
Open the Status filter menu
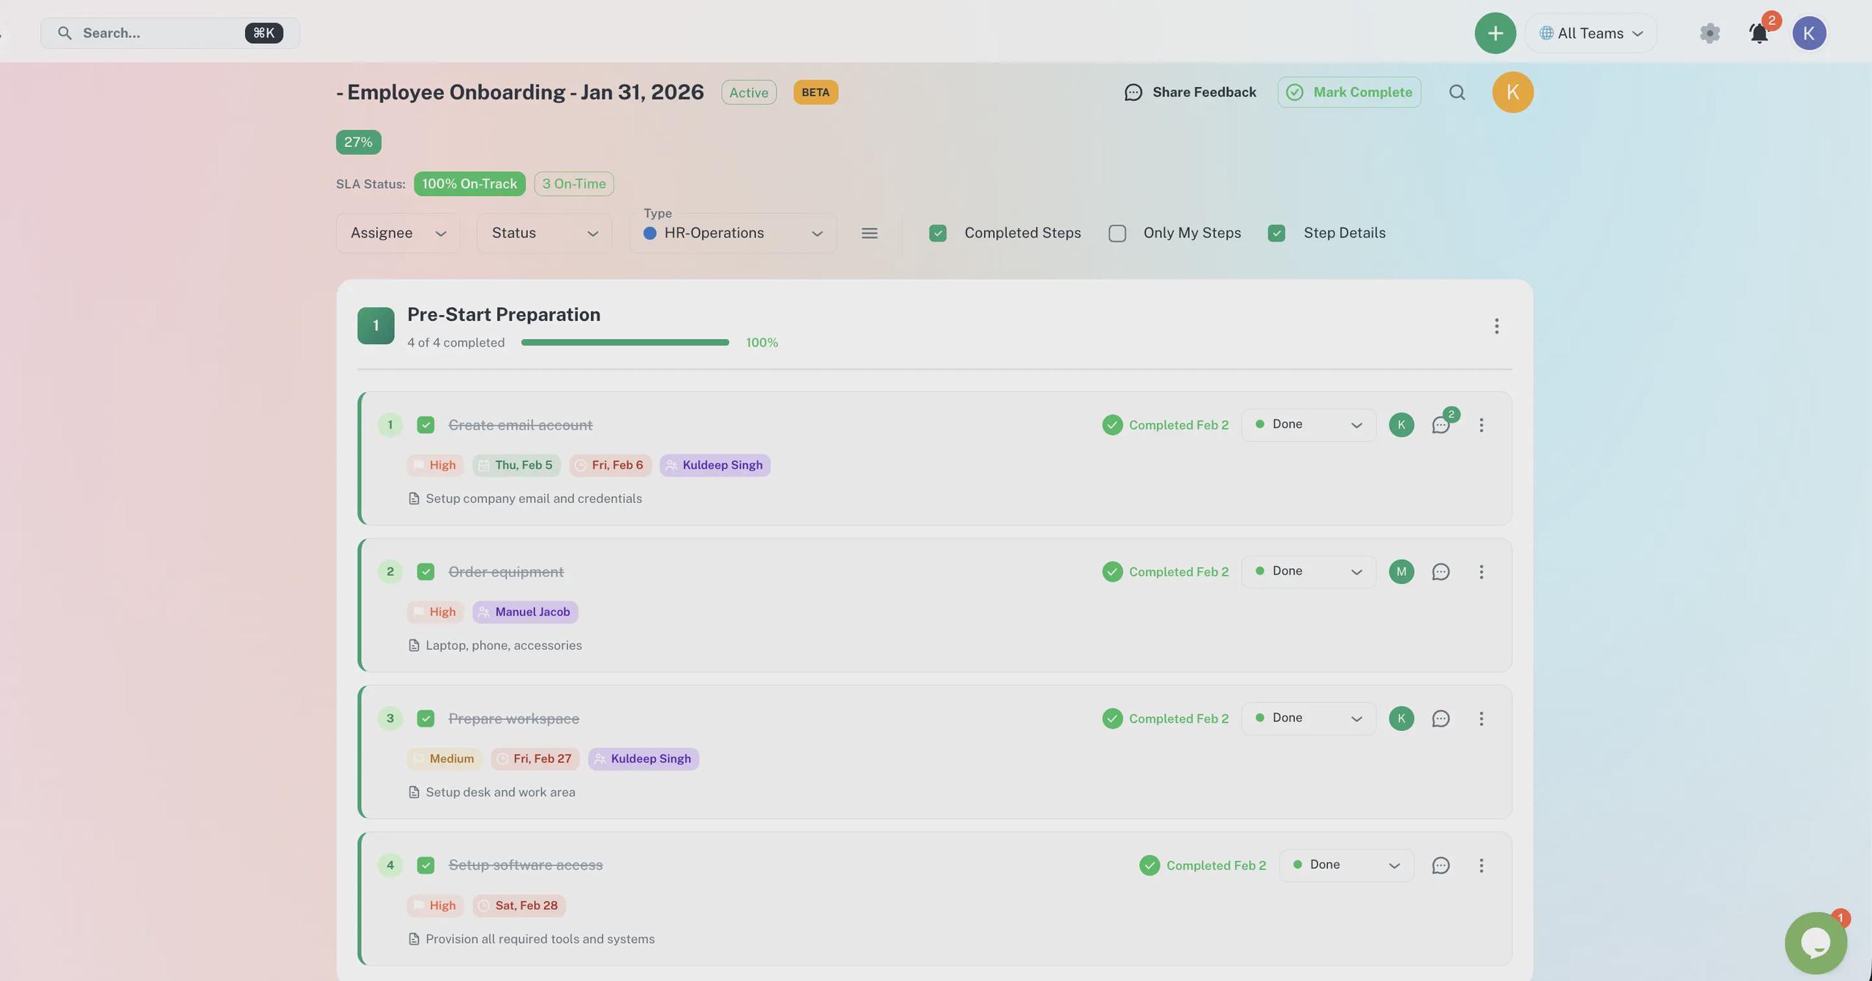click(544, 233)
